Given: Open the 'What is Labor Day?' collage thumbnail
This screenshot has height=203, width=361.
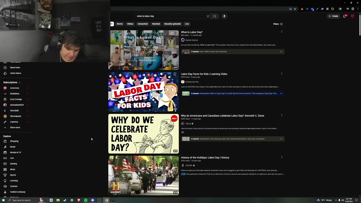Looking at the screenshot, I should (x=144, y=50).
